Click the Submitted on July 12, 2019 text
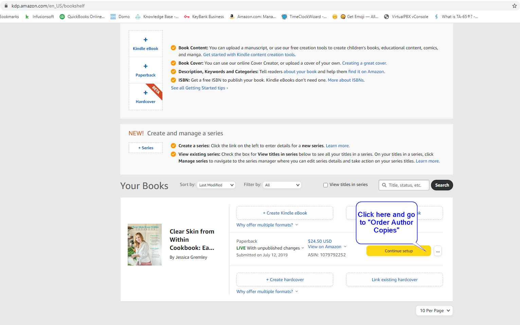This screenshot has width=520, height=325. tap(262, 255)
